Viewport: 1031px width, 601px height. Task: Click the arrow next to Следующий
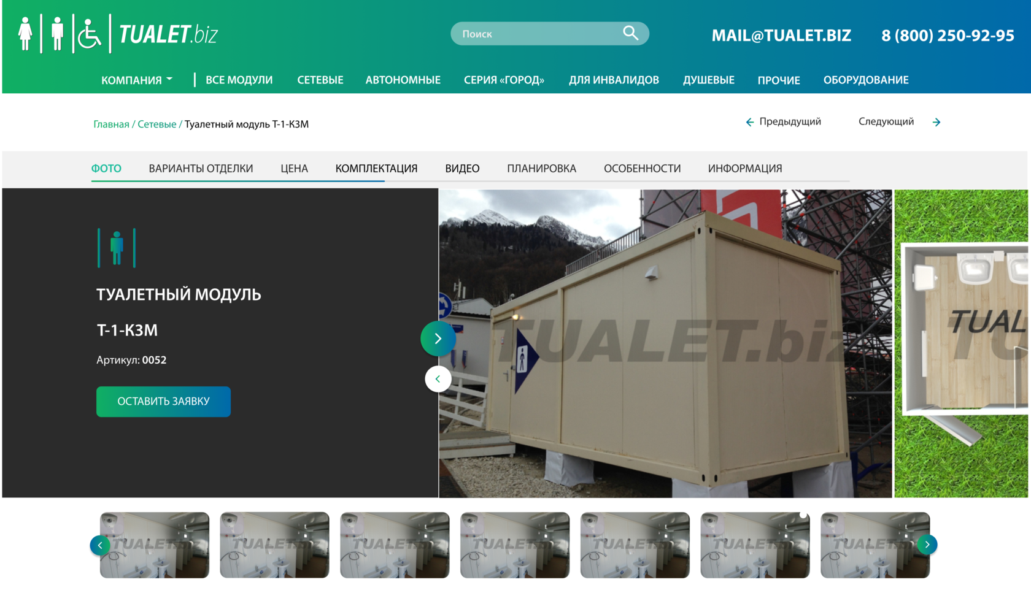coord(936,122)
